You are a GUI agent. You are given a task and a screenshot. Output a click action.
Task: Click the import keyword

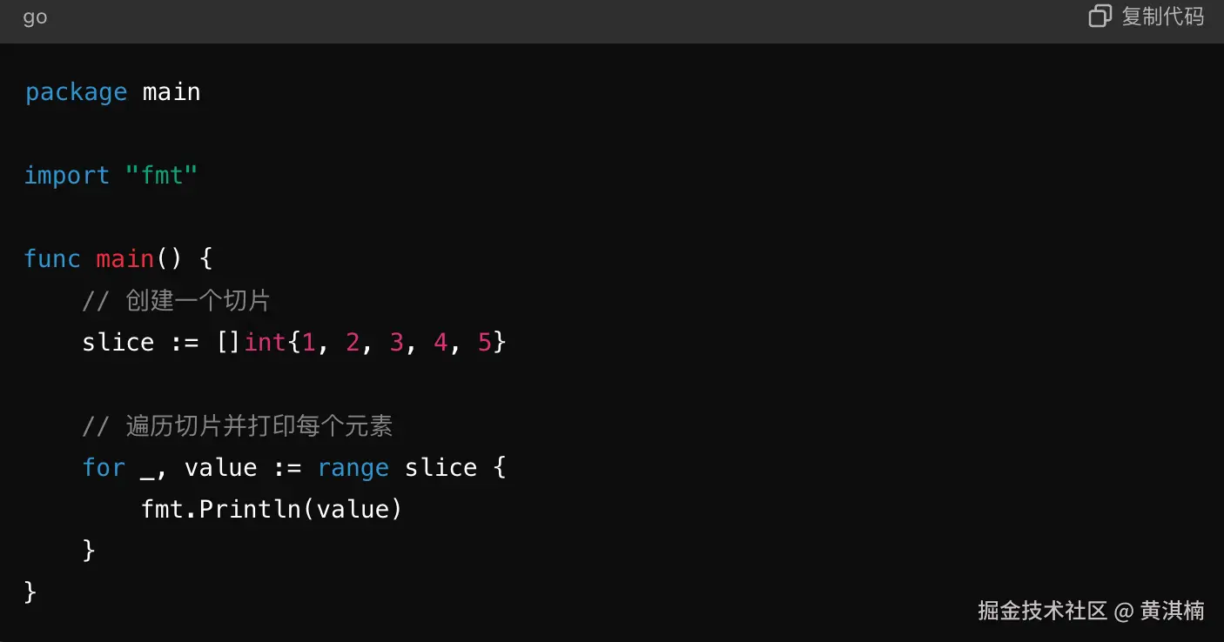67,176
